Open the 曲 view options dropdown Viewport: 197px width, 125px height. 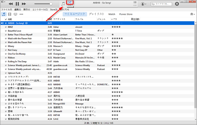(193, 14)
